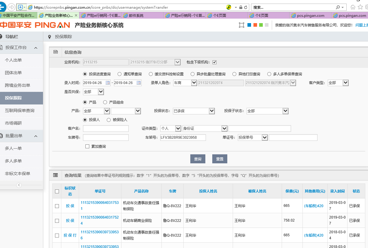
Task: Select 通知单查询 radio button
Action: click(120, 74)
